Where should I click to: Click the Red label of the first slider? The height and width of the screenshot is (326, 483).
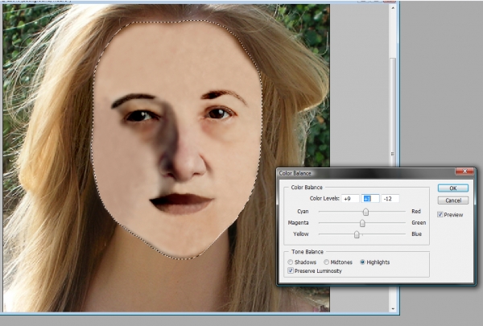pos(416,212)
